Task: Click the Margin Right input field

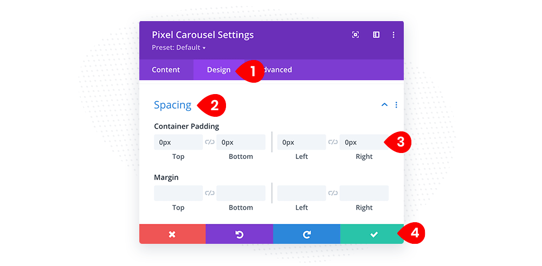Action: [364, 193]
